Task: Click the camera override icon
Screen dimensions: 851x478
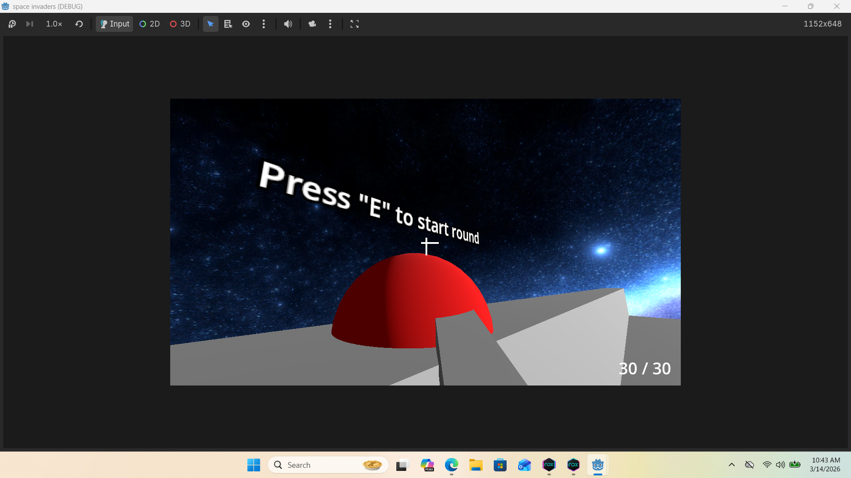Action: pyautogui.click(x=312, y=24)
